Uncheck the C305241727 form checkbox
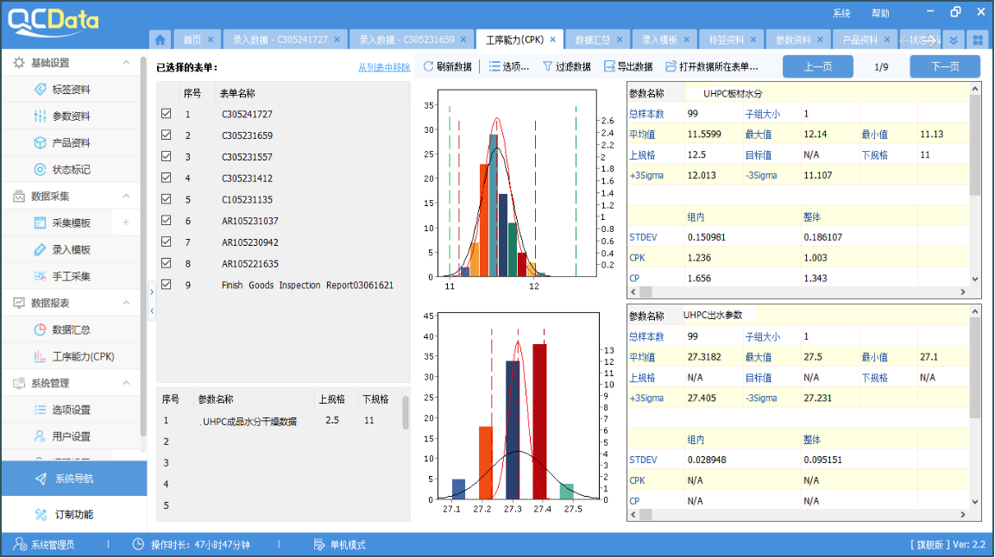 [x=167, y=114]
